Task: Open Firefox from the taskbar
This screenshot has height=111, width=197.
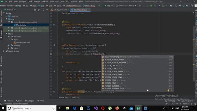Action: [117, 108]
